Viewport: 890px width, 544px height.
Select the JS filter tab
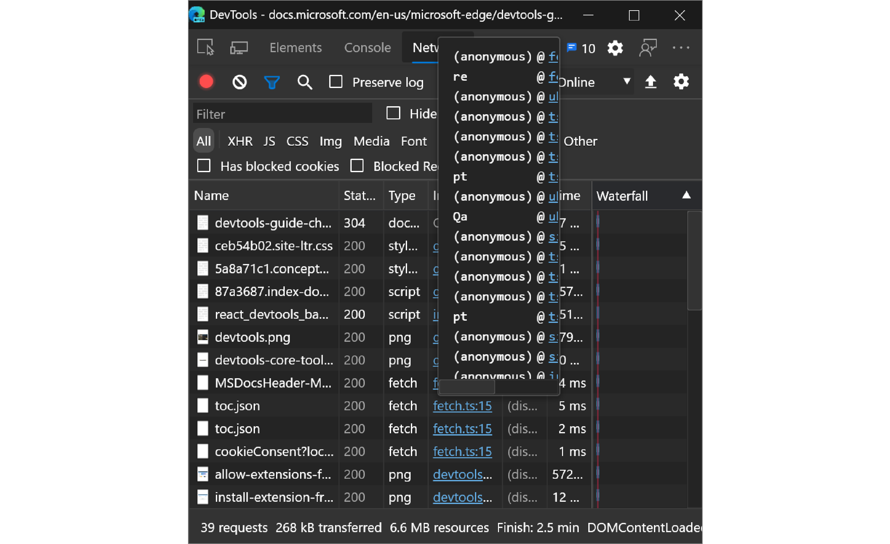[268, 141]
